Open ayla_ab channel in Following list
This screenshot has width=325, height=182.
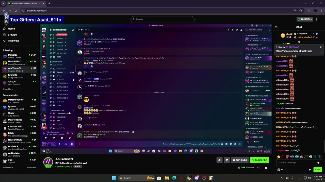tap(20, 83)
